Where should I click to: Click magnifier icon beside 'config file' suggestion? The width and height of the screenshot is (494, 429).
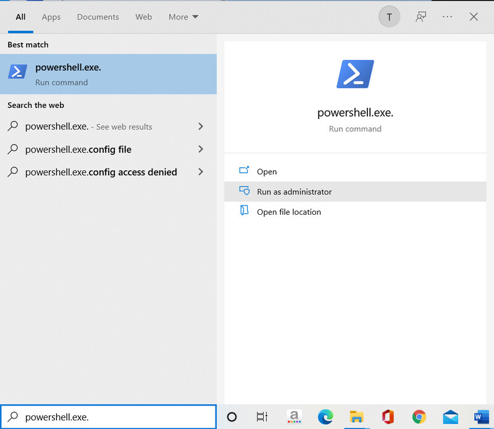tap(12, 149)
